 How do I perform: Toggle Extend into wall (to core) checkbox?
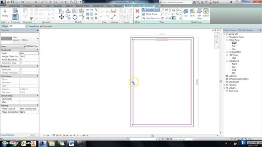[x=27, y=26]
